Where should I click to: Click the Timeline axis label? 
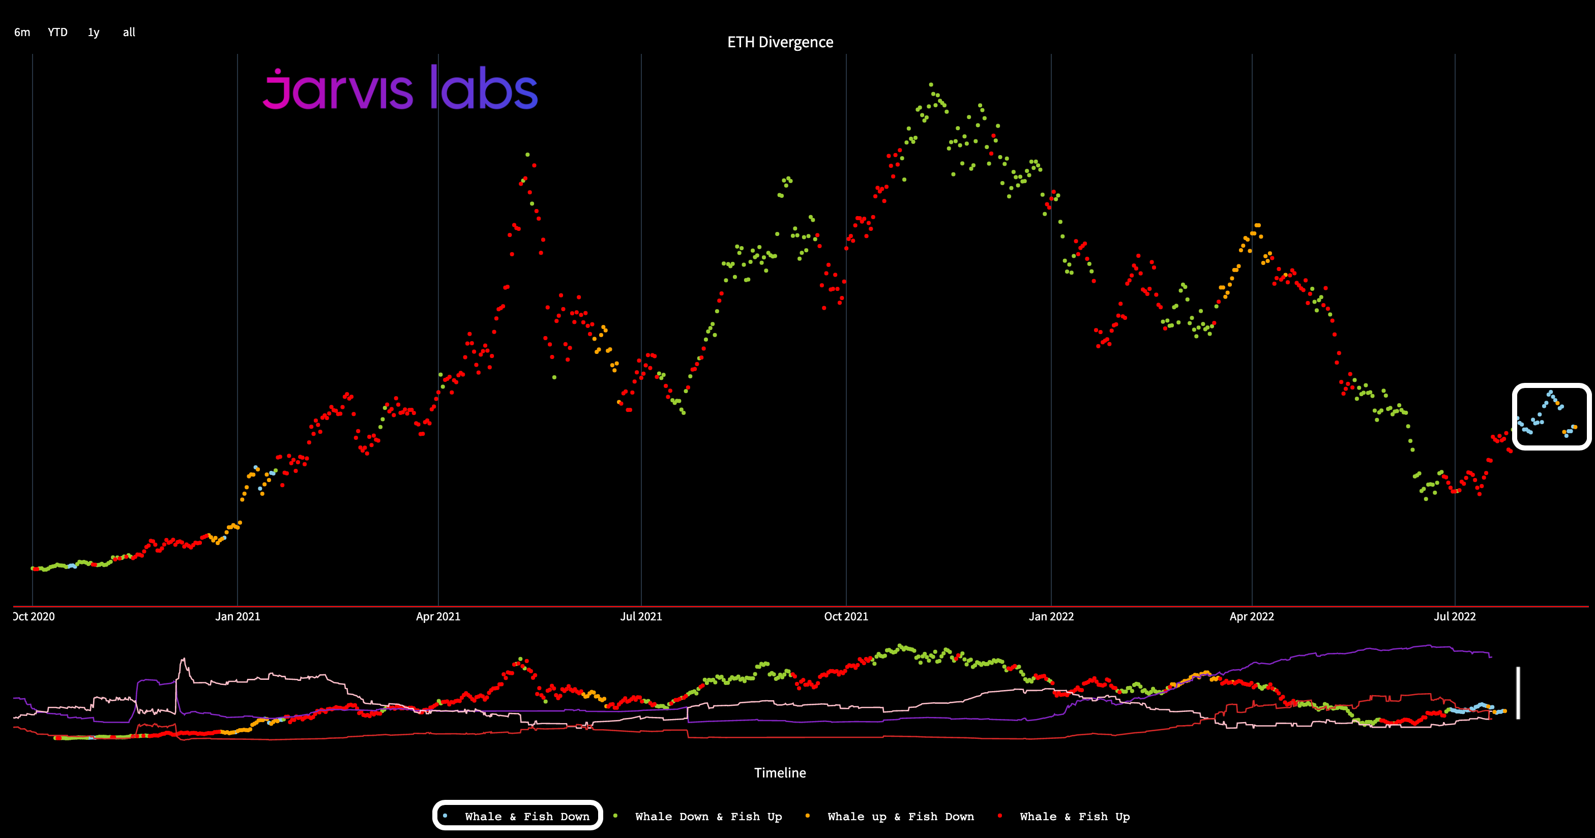(780, 772)
